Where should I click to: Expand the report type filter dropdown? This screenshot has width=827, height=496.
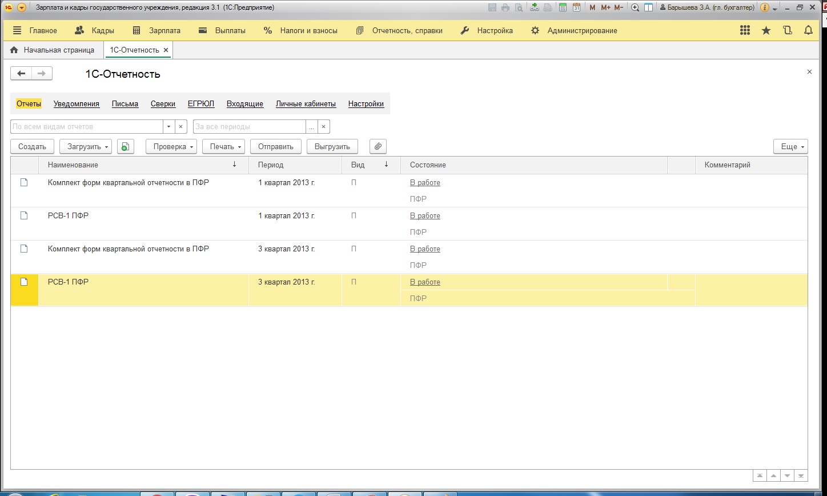[168, 127]
